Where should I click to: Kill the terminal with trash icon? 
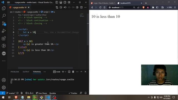[73, 72]
